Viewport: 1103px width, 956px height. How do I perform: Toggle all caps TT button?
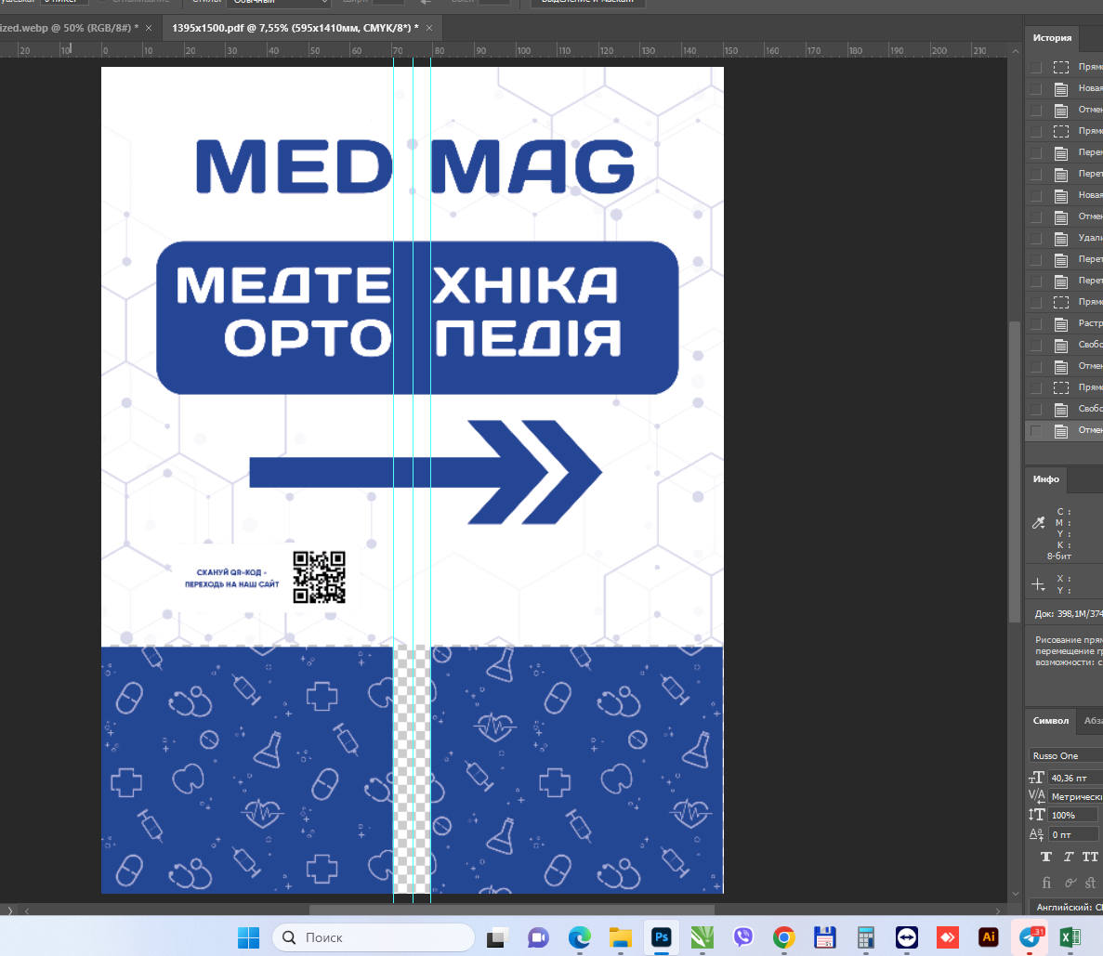[x=1090, y=856]
